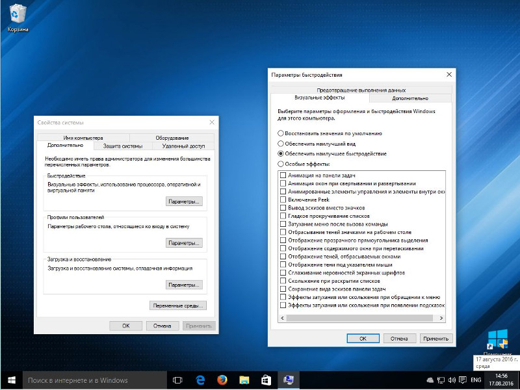Open File Explorer from the taskbar
The image size is (520, 390).
[x=244, y=380]
